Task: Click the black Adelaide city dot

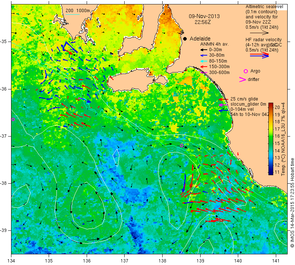Action: coord(185,39)
